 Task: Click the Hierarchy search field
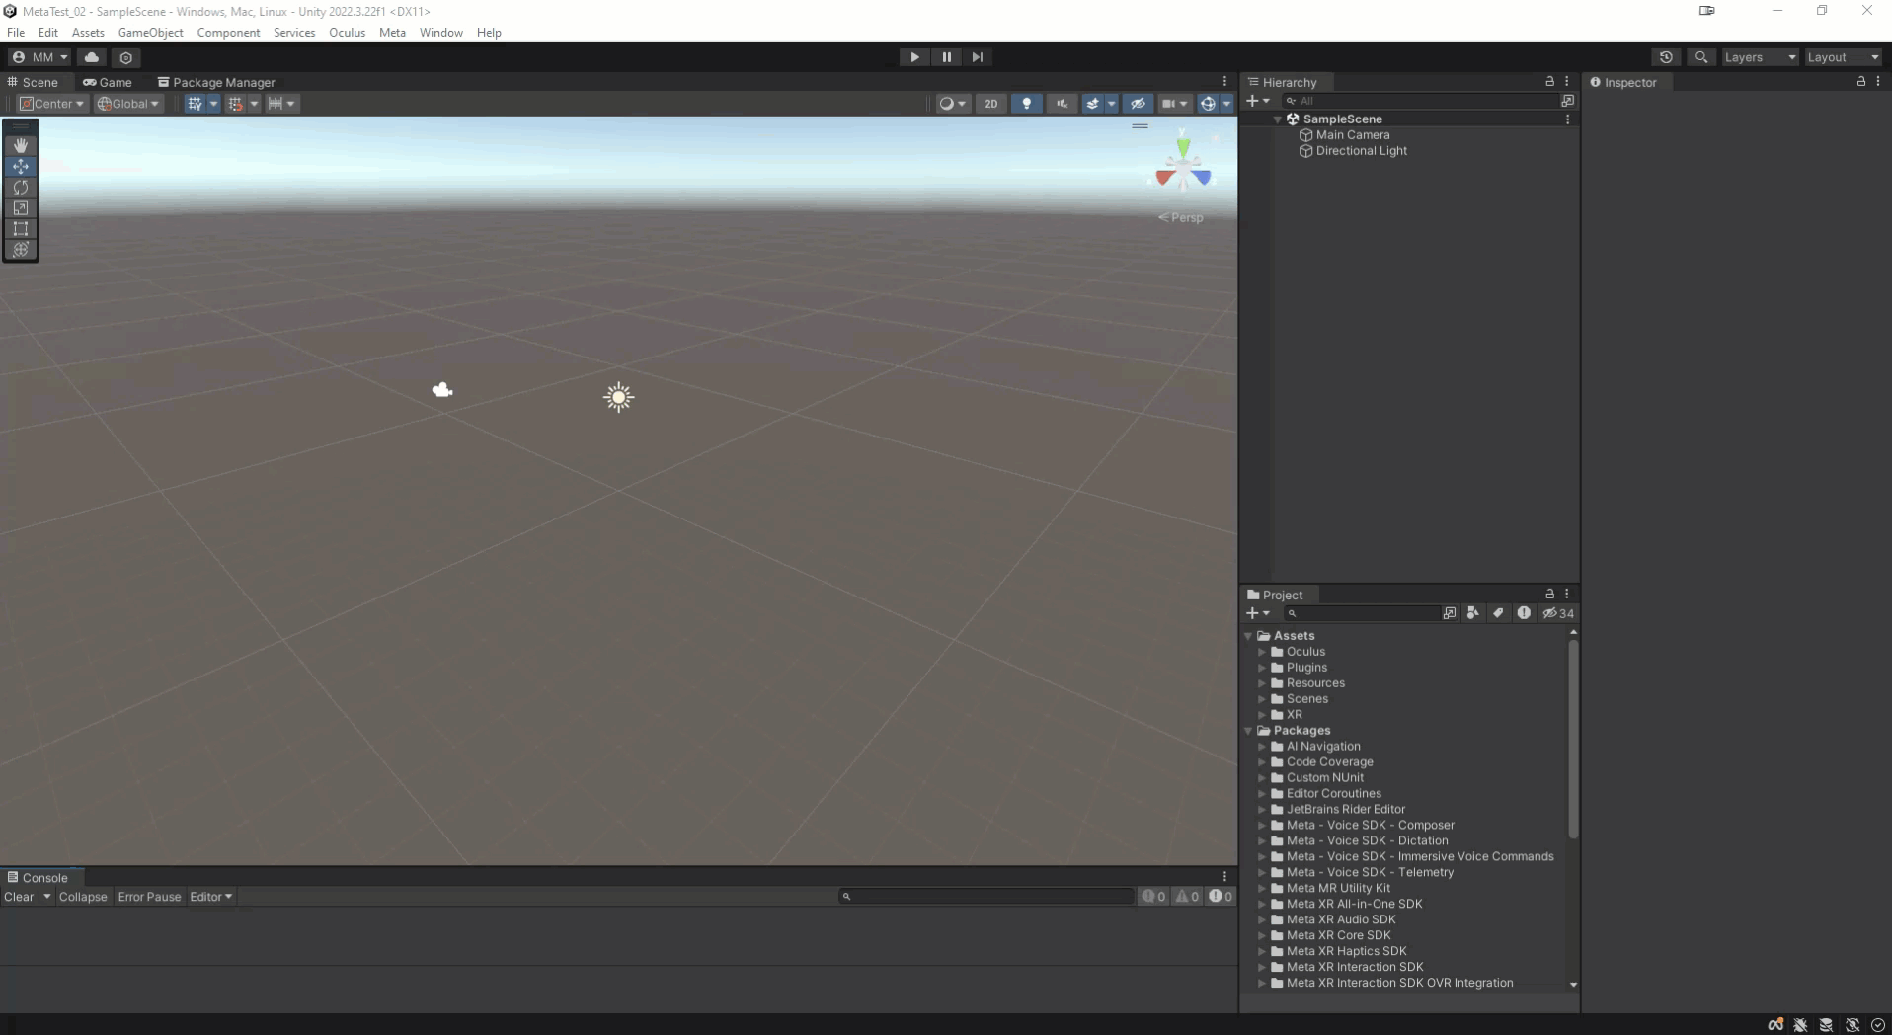pos(1422,101)
